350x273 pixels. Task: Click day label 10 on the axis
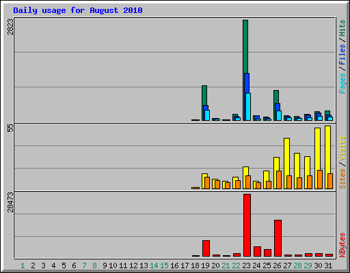click(x=113, y=265)
